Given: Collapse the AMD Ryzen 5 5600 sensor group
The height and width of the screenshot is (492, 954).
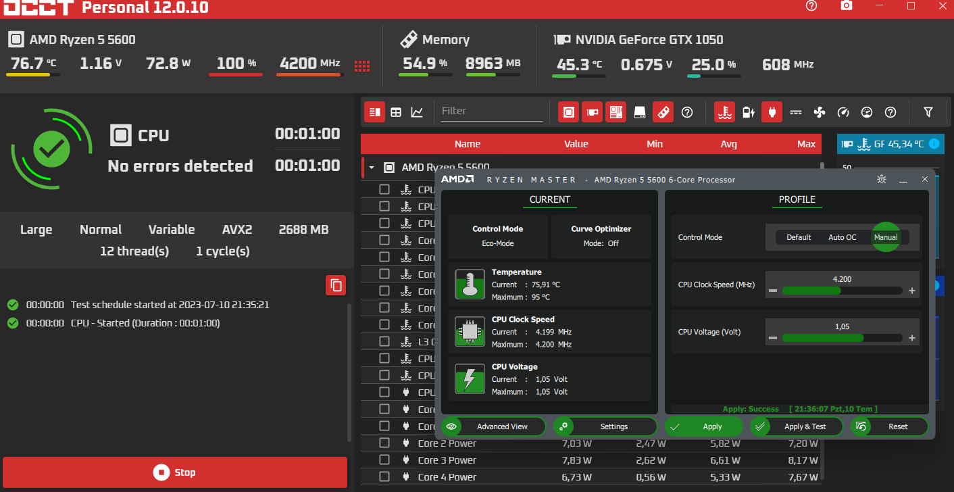Looking at the screenshot, I should click(x=371, y=167).
